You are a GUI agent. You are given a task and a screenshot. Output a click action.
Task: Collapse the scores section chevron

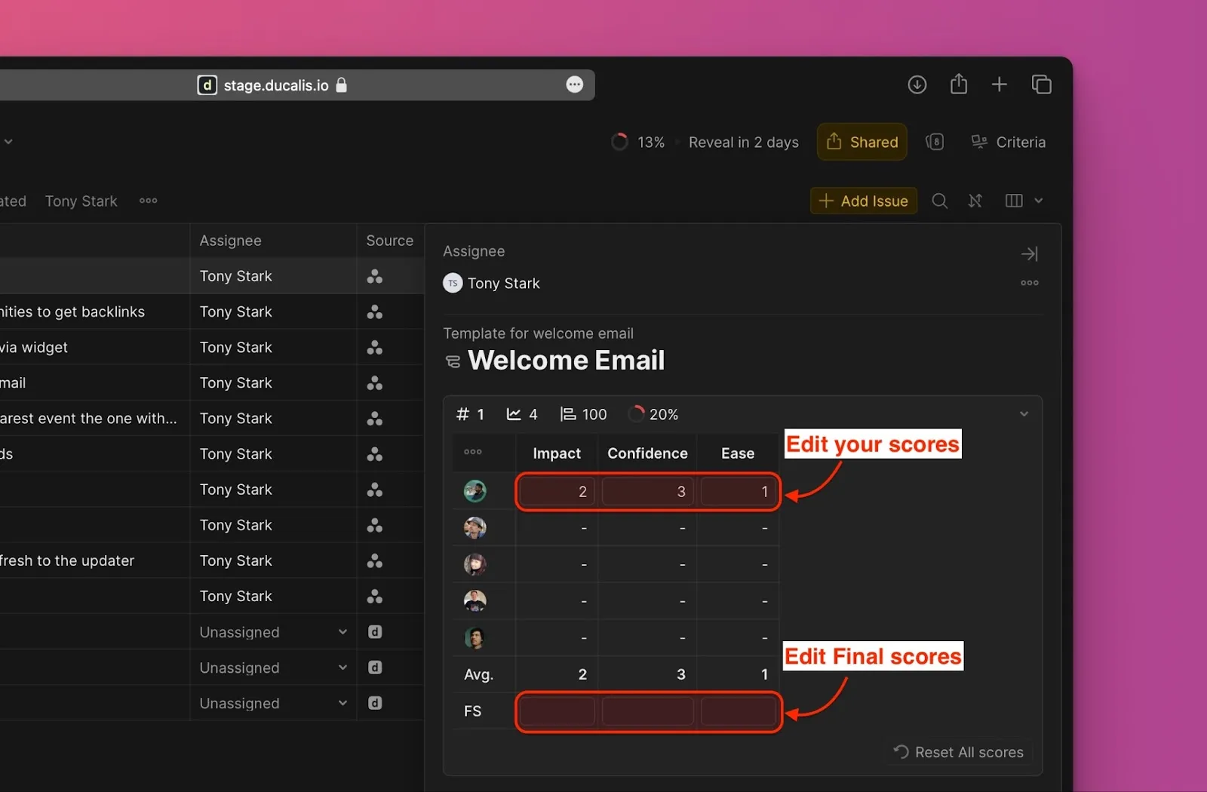[1024, 414]
